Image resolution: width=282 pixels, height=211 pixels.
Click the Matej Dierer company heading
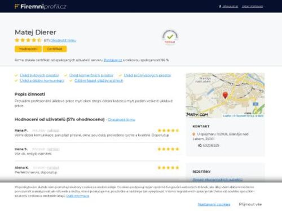pyautogui.click(x=36, y=32)
